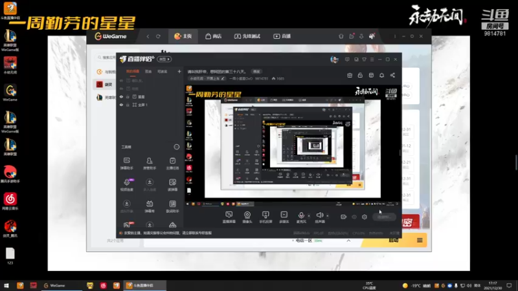Open the 房管助手 tool icon
Image resolution: width=518 pixels, height=291 pixels.
coord(150,164)
